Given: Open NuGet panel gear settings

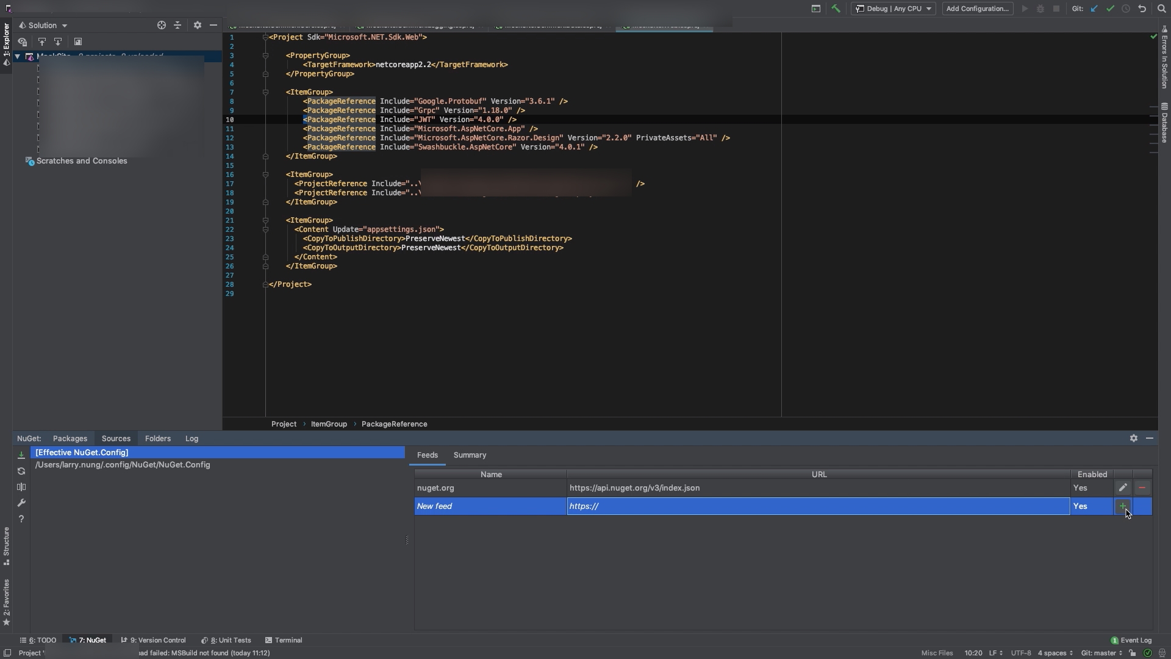Looking at the screenshot, I should click(x=1133, y=438).
